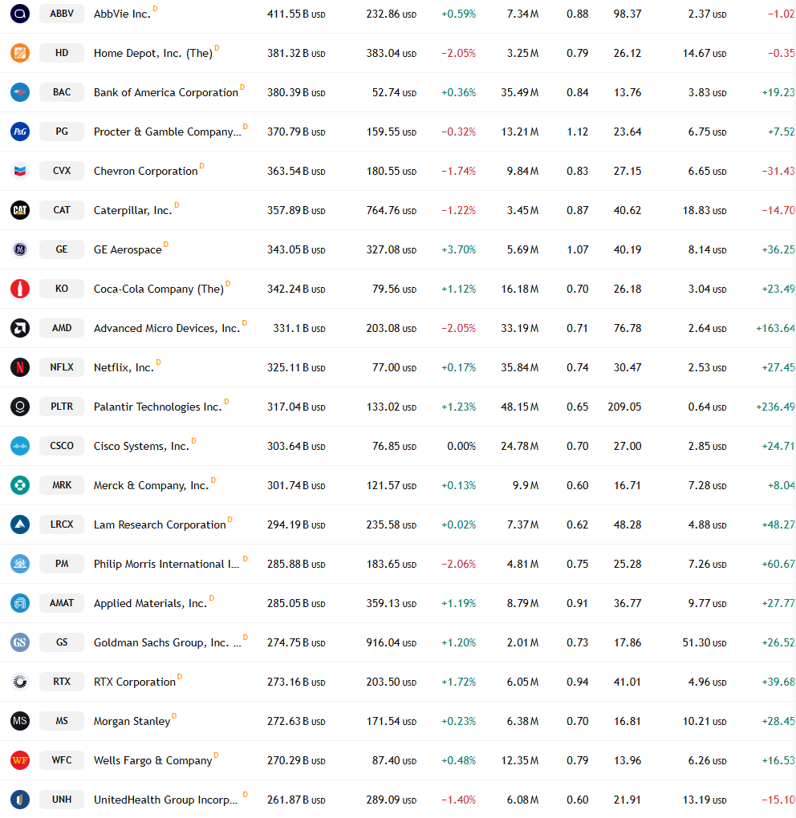
Task: Open the UNH ticker badge
Action: [62, 800]
